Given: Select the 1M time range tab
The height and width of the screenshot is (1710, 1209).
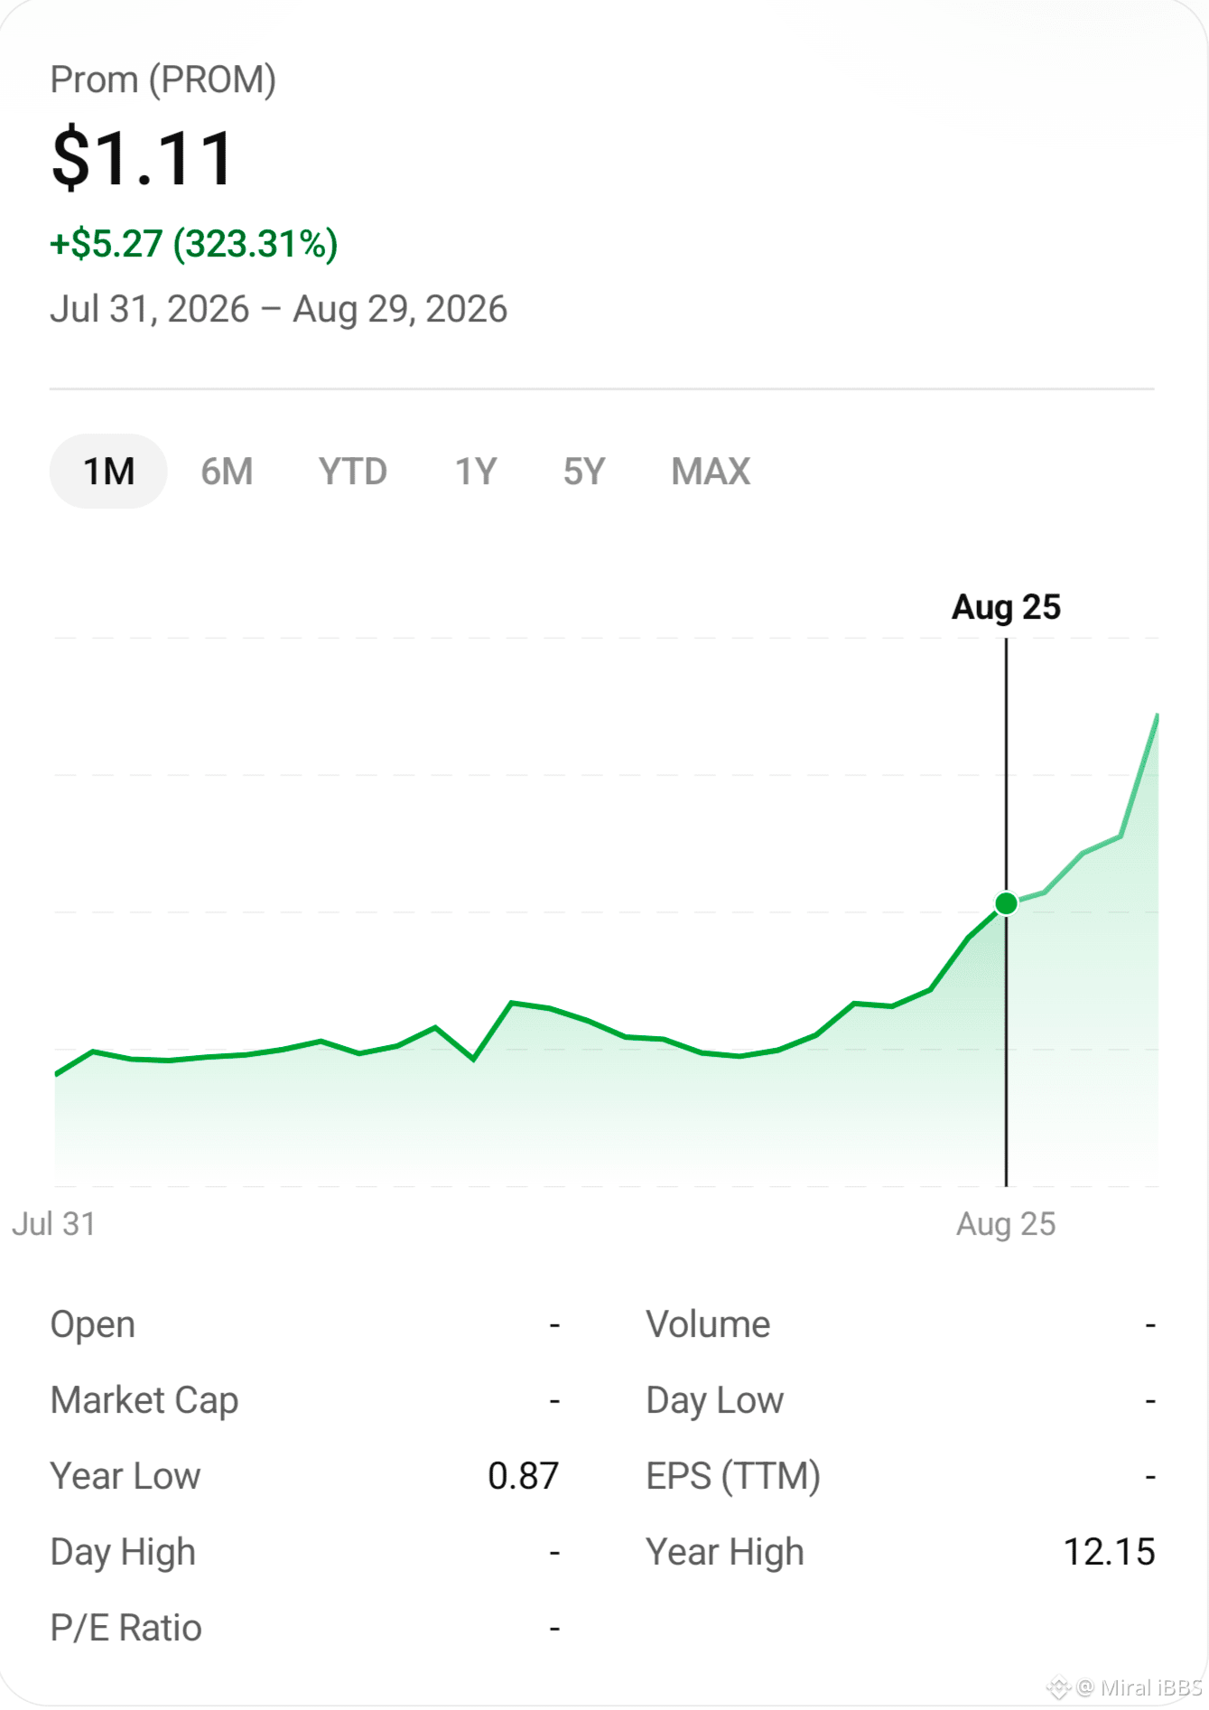Looking at the screenshot, I should click(x=108, y=472).
